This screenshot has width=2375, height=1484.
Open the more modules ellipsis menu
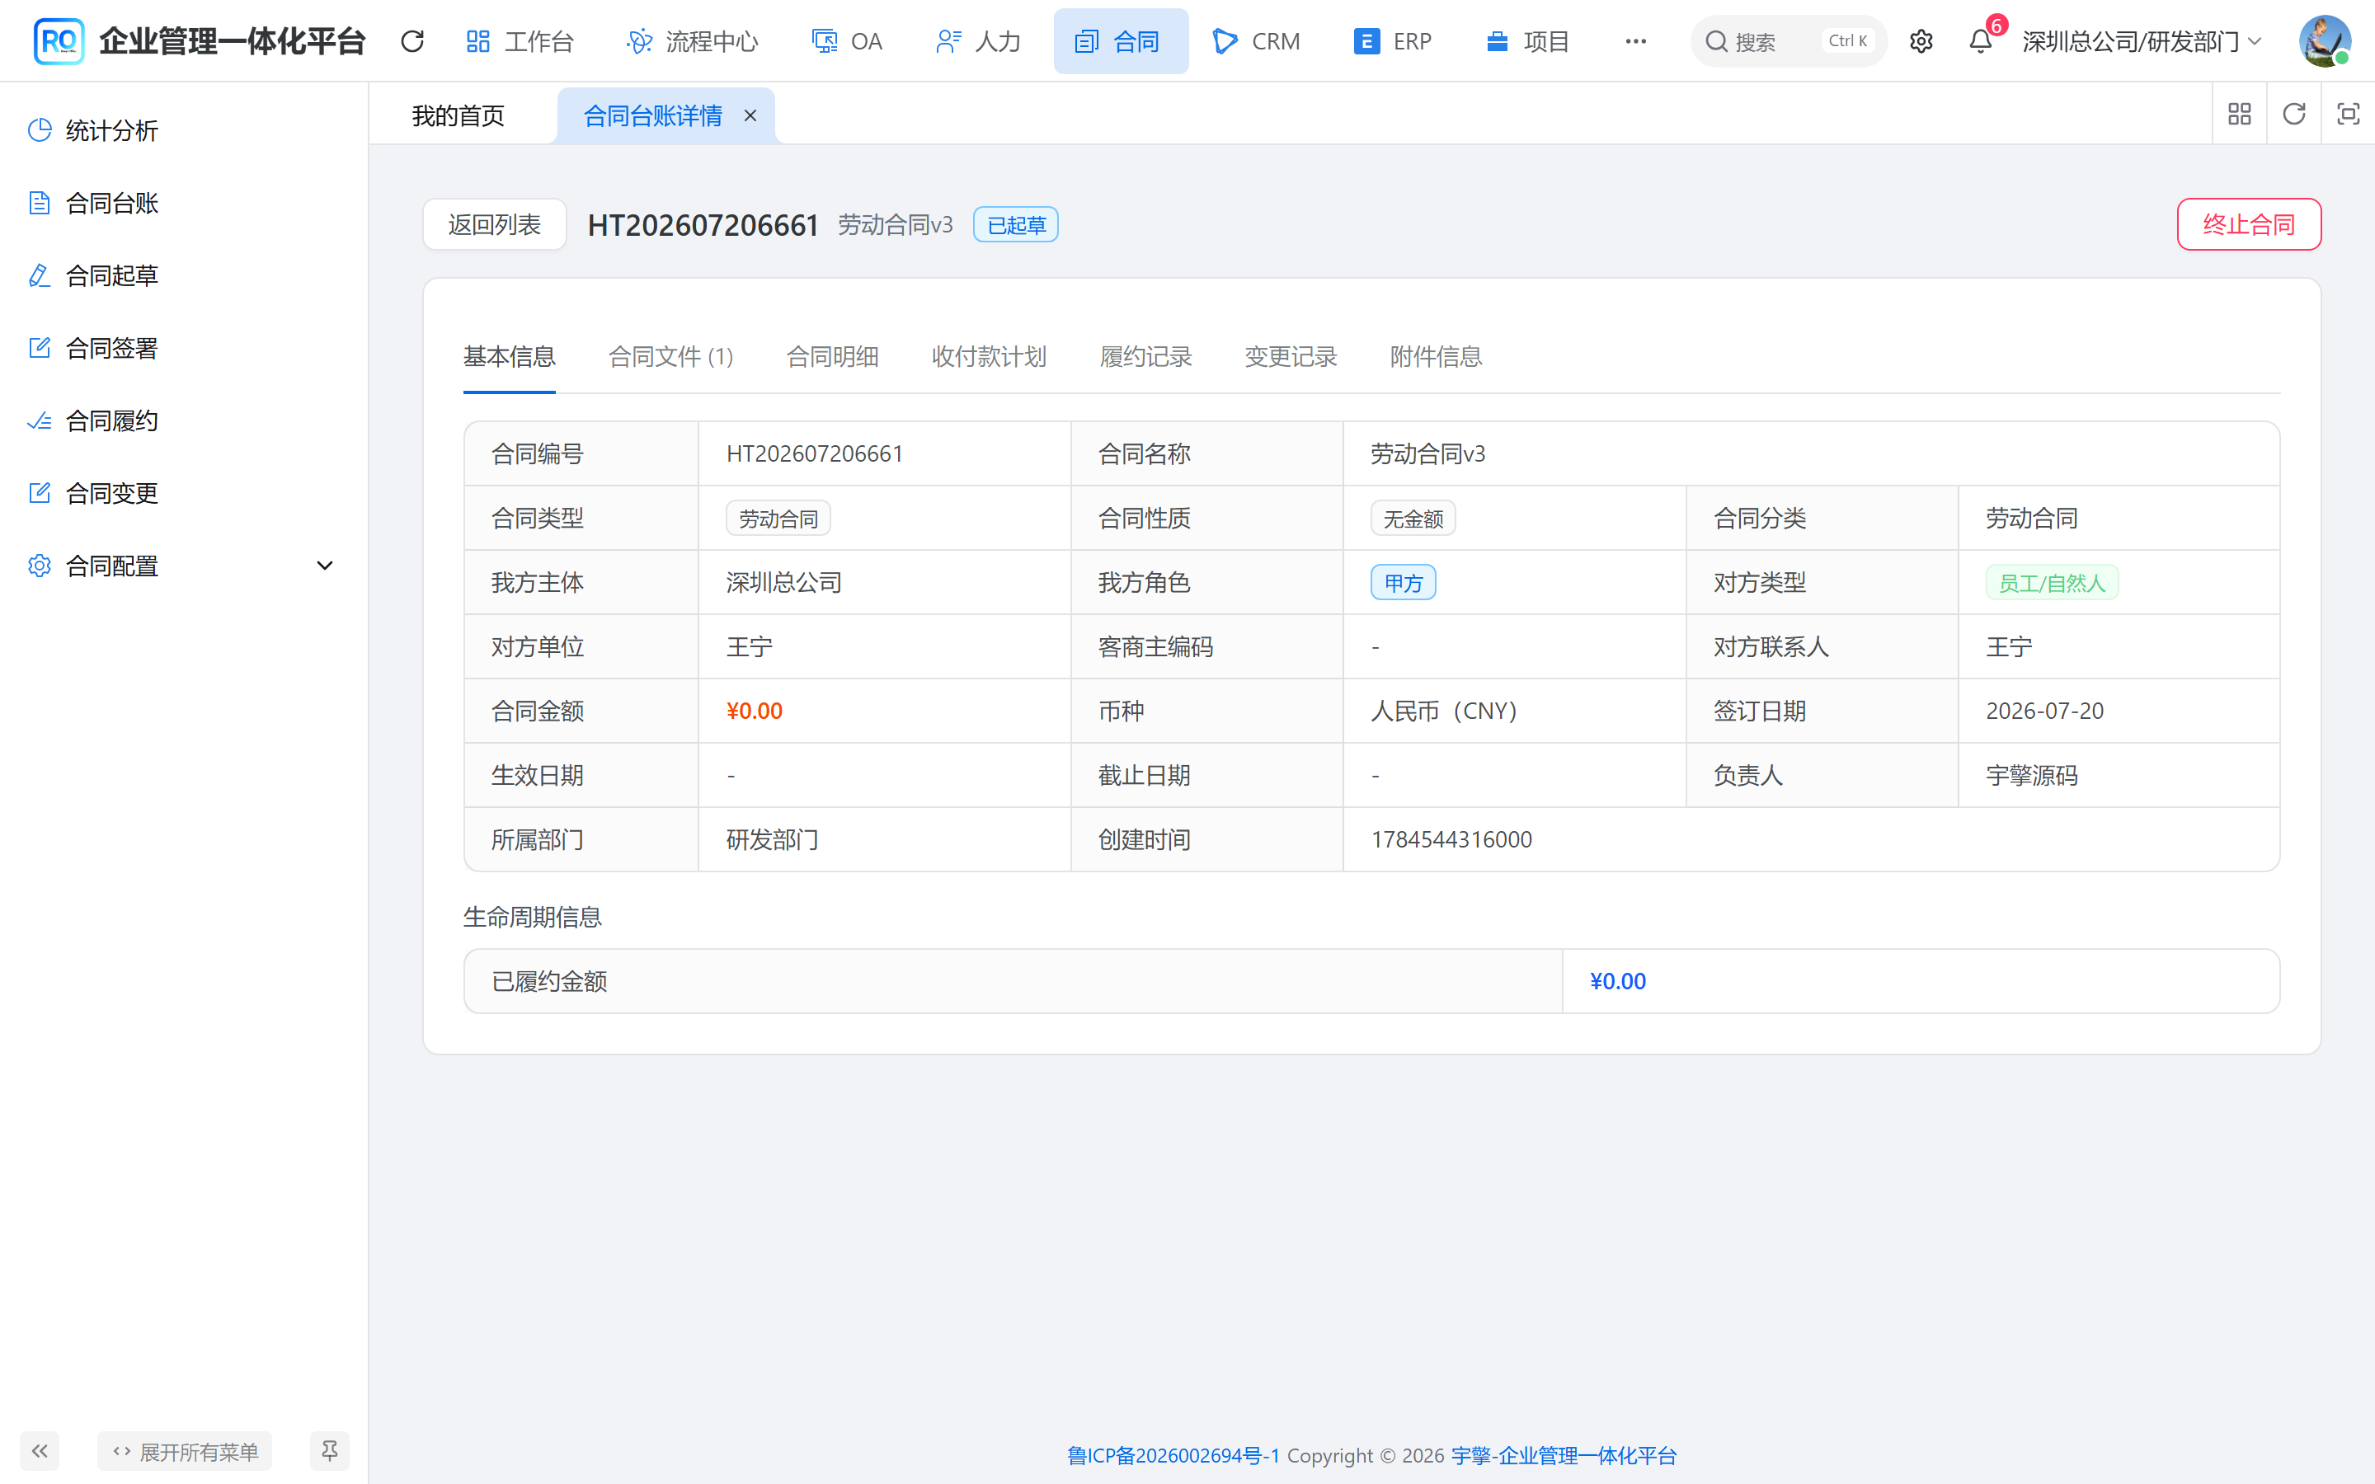1635,41
